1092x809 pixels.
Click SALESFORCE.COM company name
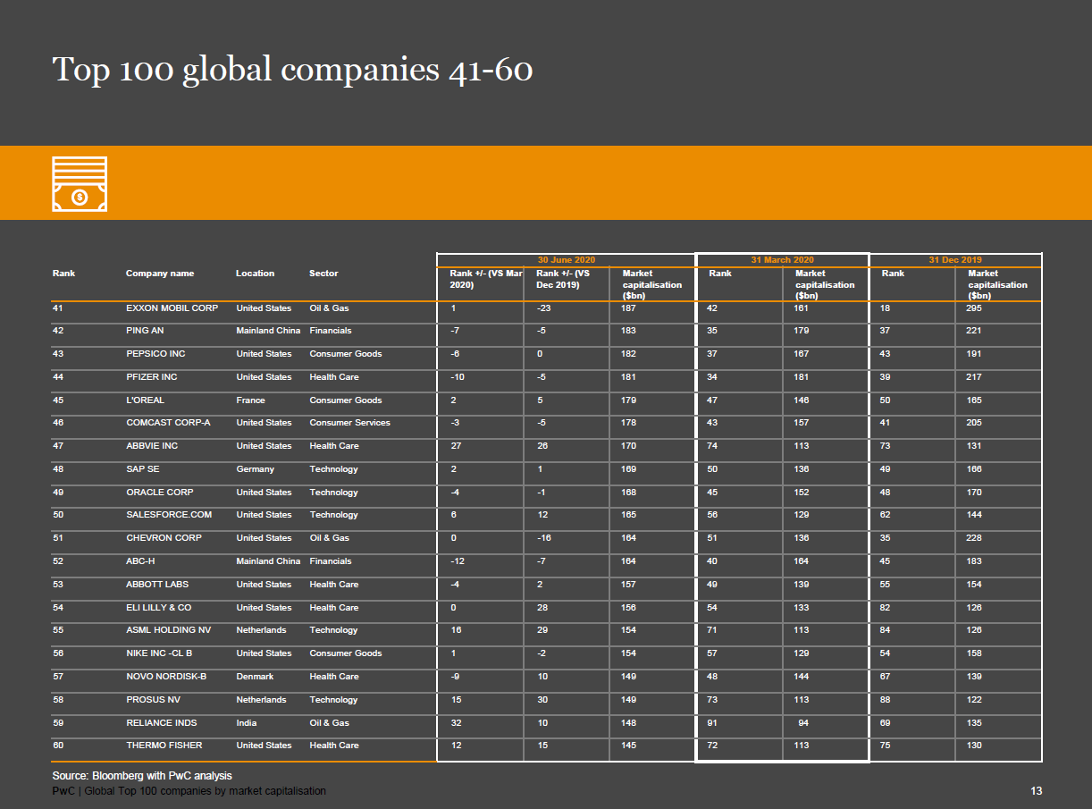(169, 515)
